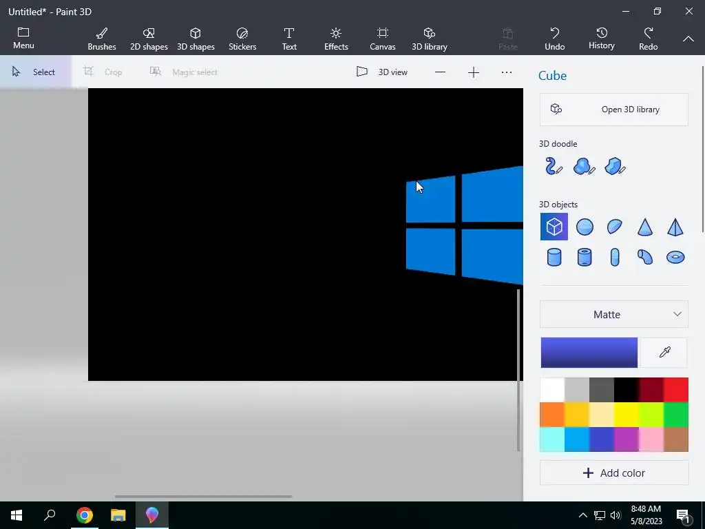Open taskbar Search

tap(50, 515)
